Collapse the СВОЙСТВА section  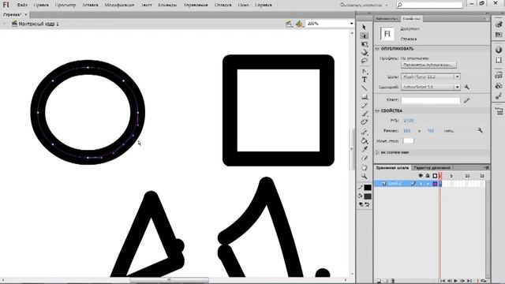tap(377, 110)
